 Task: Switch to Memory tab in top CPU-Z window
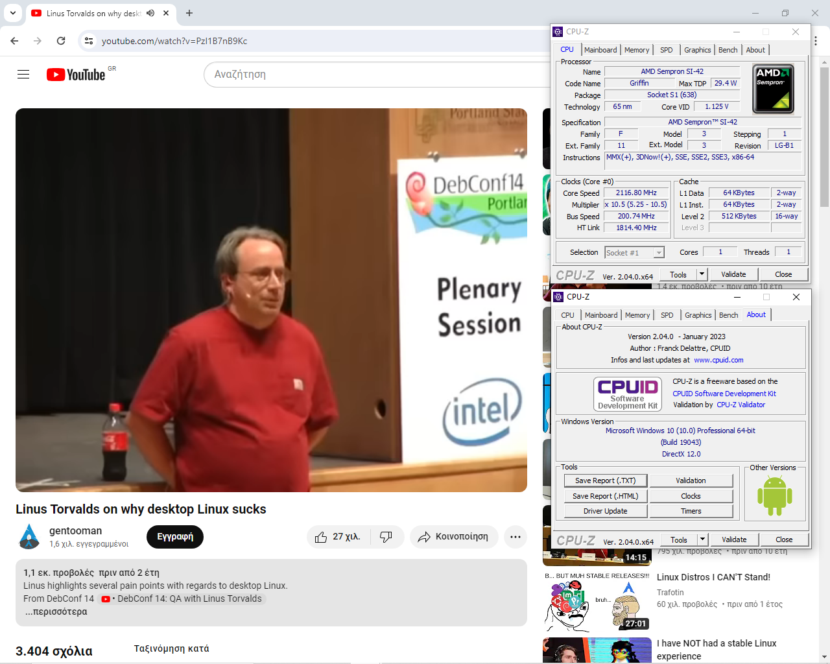coord(637,50)
